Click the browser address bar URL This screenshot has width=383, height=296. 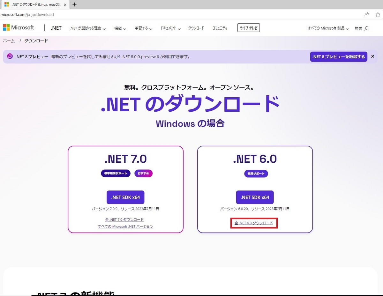pyautogui.click(x=27, y=15)
